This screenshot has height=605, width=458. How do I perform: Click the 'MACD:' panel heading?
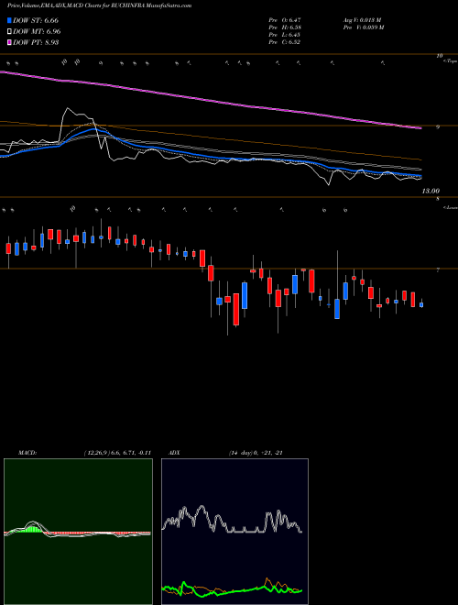pos(27,453)
